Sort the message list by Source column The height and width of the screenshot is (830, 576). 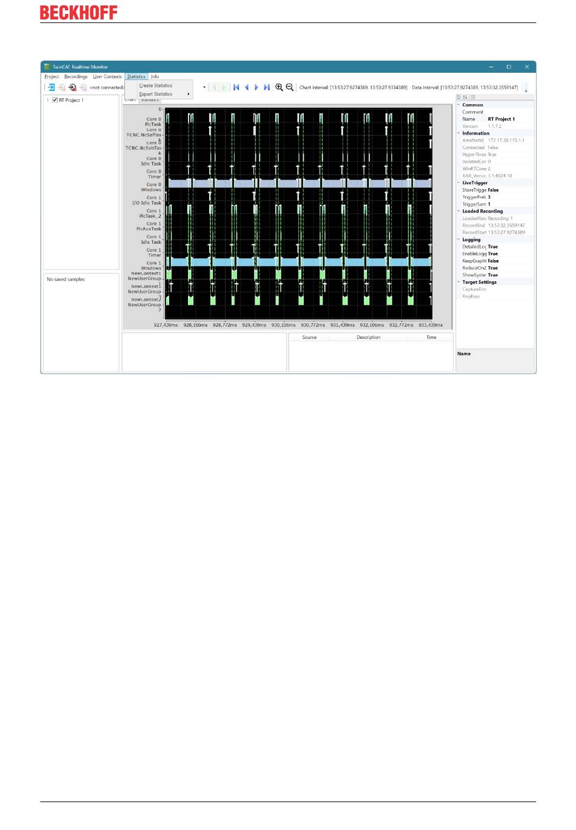[x=309, y=337]
